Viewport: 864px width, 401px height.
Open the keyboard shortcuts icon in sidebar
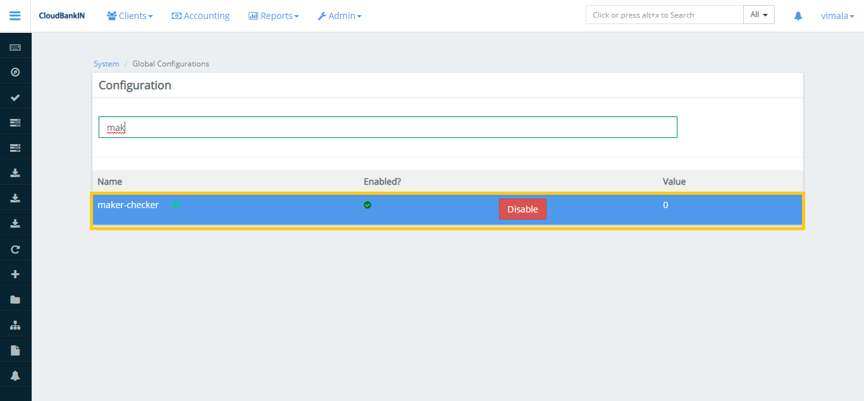click(15, 46)
